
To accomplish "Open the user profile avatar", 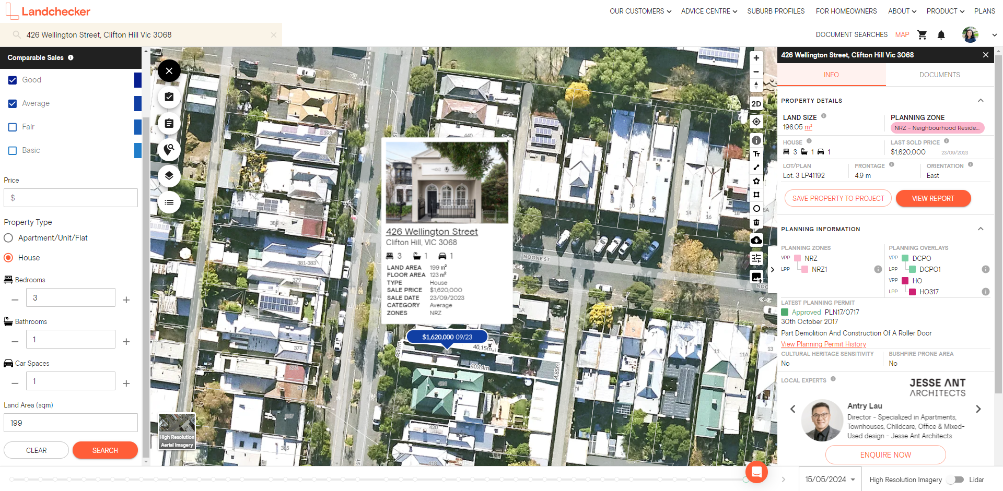I will point(970,35).
